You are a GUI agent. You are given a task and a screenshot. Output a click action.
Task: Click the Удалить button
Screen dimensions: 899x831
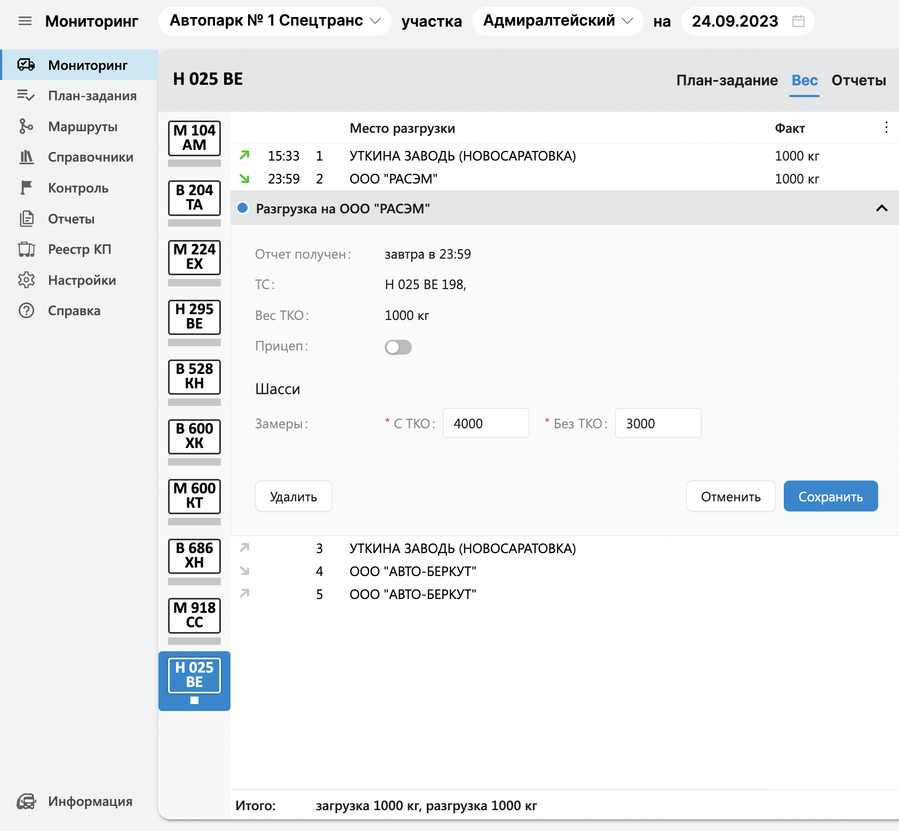pos(293,497)
